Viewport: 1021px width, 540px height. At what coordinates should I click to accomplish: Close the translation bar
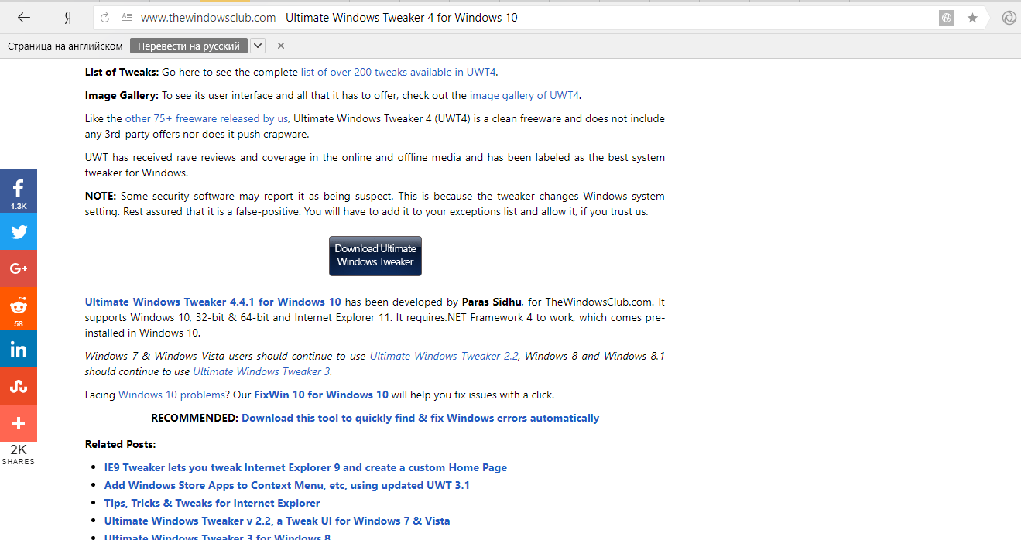pos(281,46)
